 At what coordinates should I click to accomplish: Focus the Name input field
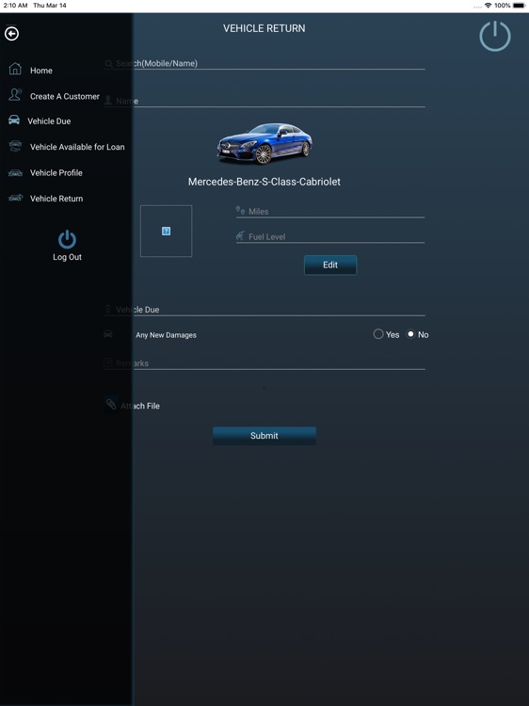[x=264, y=101]
